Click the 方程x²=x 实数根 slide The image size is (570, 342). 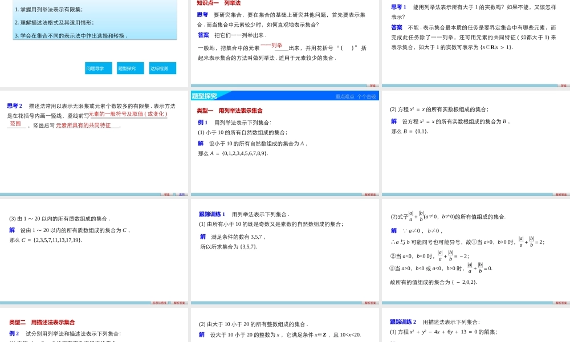[x=475, y=142]
